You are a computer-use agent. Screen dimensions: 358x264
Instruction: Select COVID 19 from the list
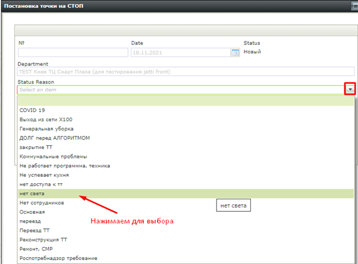(186, 110)
